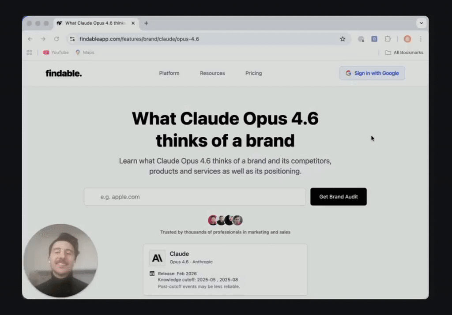This screenshot has height=315, width=452.
Task: Click the 'Claude' title in model card
Action: click(x=179, y=254)
